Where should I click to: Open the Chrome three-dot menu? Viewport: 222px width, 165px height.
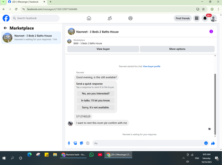(218, 9)
